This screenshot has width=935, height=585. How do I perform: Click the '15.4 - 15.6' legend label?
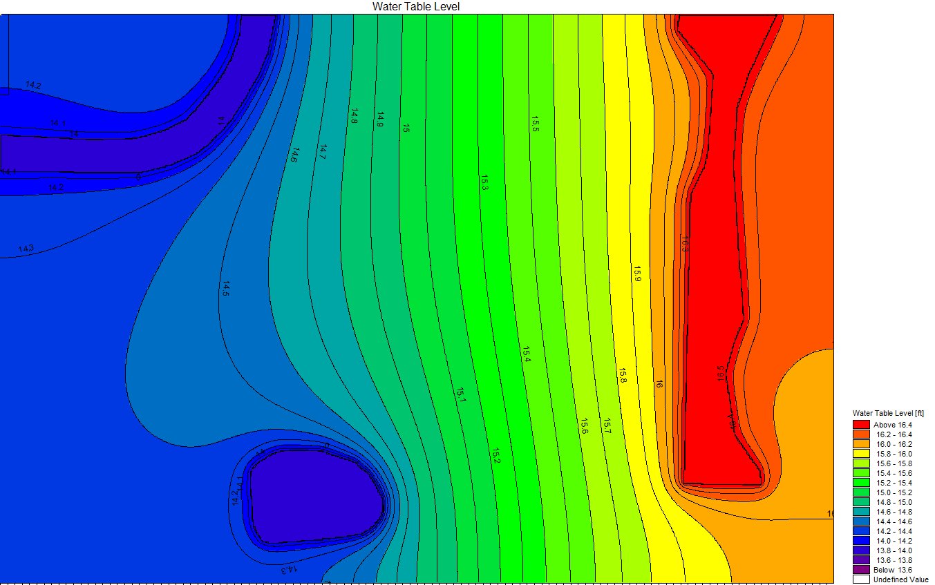pos(894,473)
